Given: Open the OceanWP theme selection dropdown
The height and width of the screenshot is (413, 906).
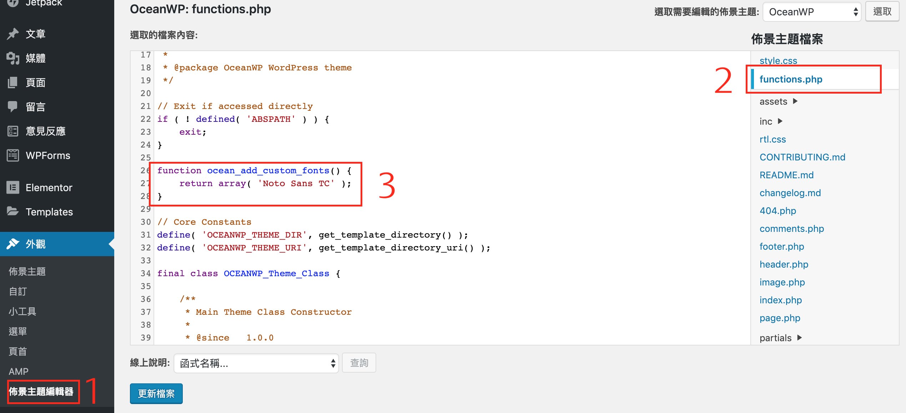Looking at the screenshot, I should tap(812, 12).
